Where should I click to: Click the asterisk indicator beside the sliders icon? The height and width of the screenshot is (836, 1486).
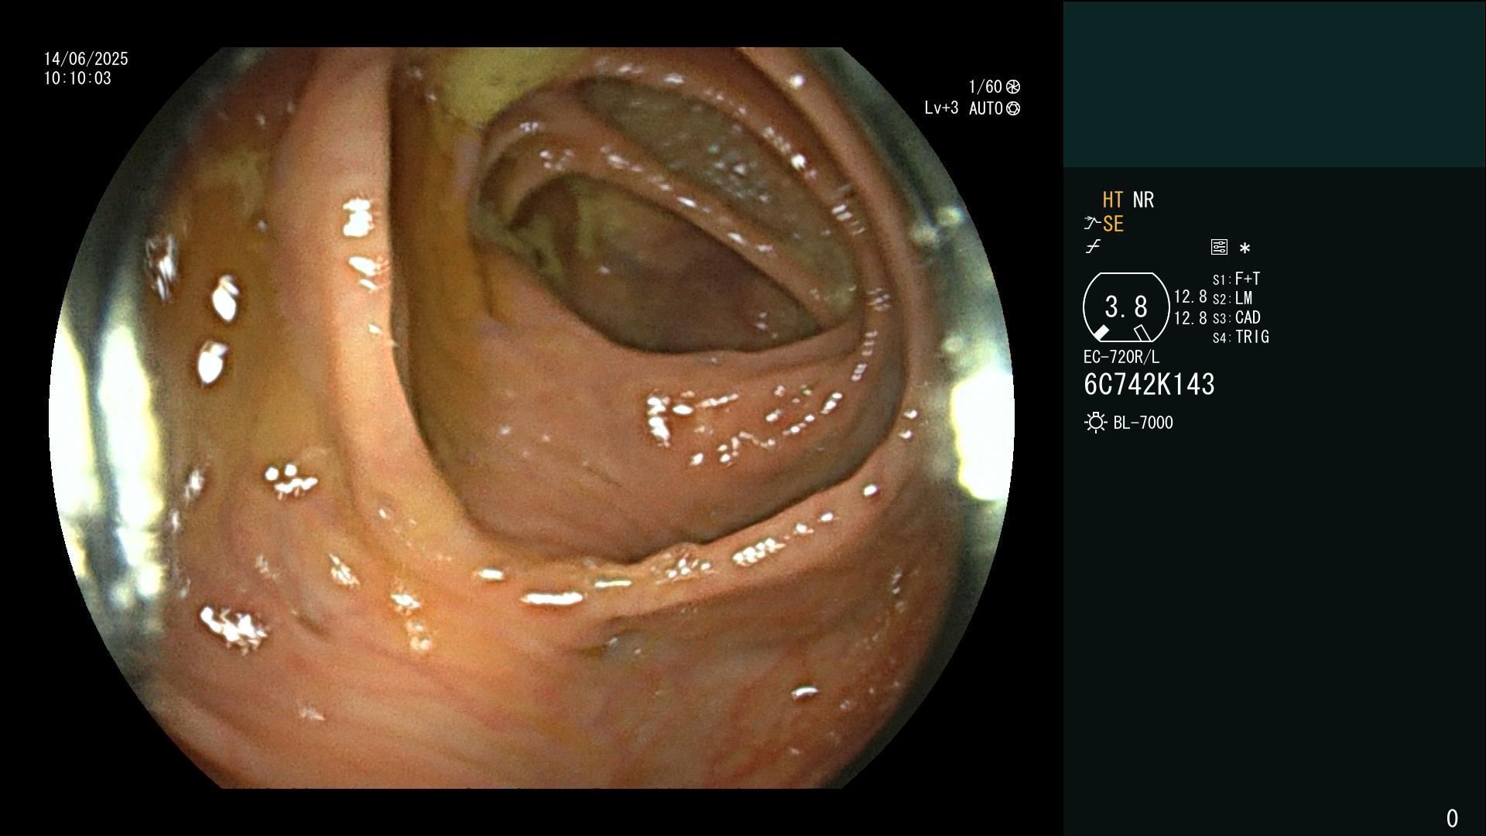tap(1245, 248)
